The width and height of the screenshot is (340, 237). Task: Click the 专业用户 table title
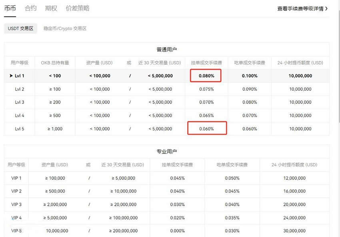click(x=166, y=151)
